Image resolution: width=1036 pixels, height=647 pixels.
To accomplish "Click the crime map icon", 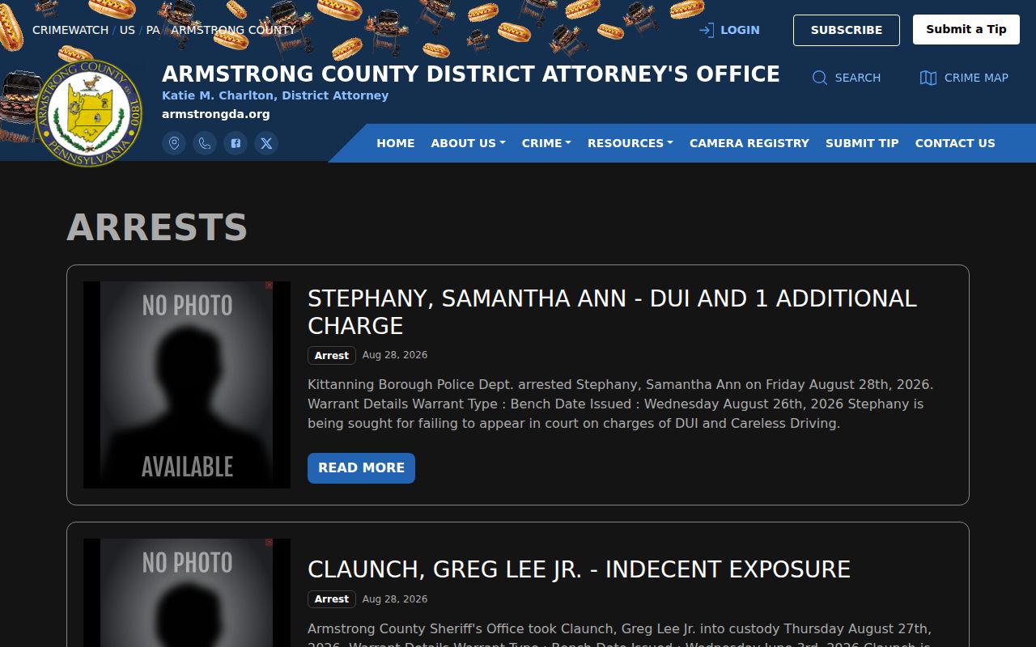I will tap(928, 78).
